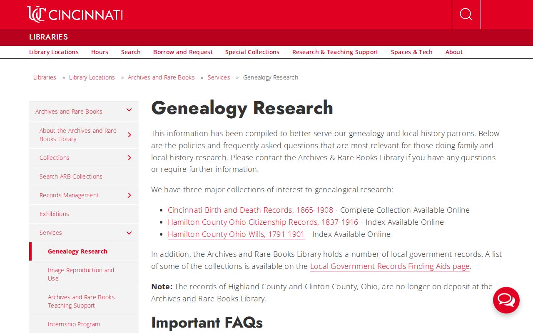Screen dimensions: 533x333
Task: Click the Services breadcrumb link
Action: point(219,77)
